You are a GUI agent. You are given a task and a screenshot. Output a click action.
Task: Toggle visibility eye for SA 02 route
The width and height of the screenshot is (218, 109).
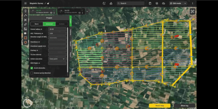click(79, 13)
